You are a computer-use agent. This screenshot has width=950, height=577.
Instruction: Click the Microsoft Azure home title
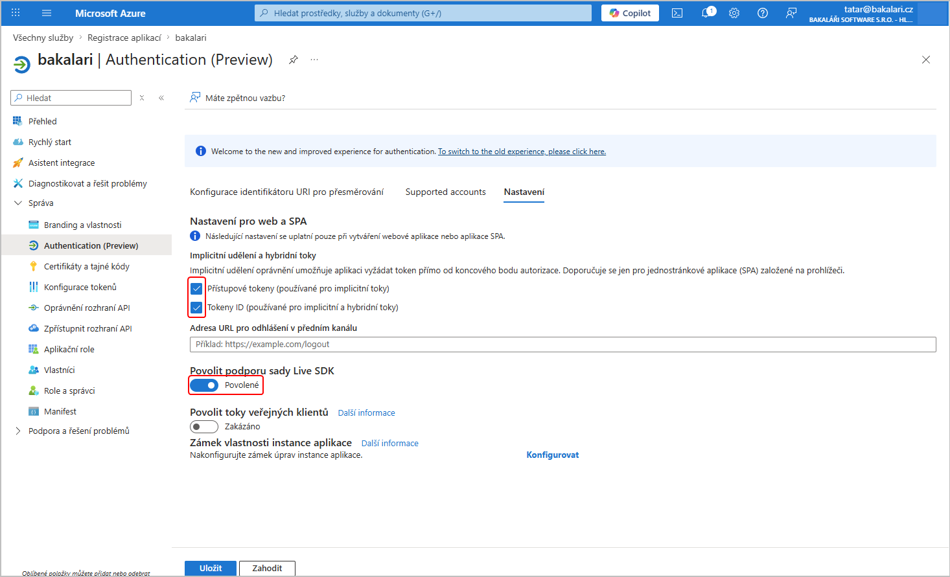click(110, 13)
